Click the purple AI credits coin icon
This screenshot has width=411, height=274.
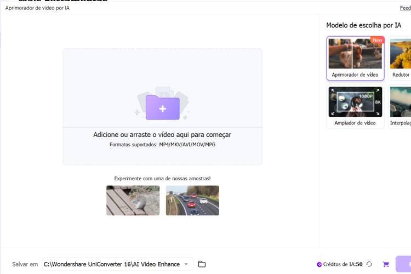[x=319, y=264]
